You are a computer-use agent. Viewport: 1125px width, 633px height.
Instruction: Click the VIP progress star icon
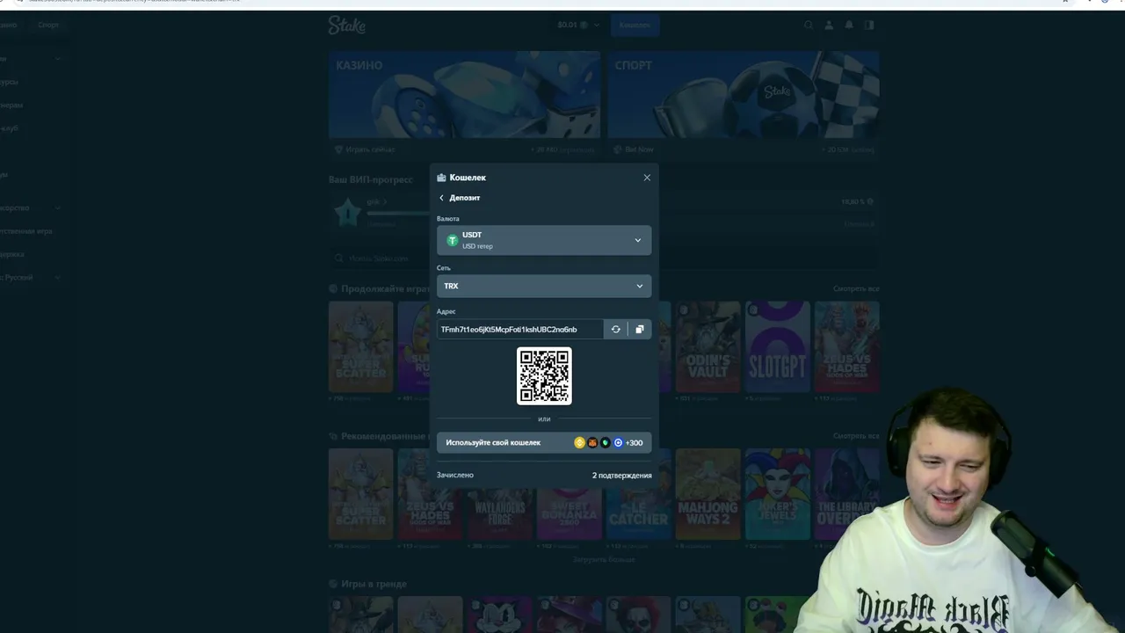click(x=347, y=212)
